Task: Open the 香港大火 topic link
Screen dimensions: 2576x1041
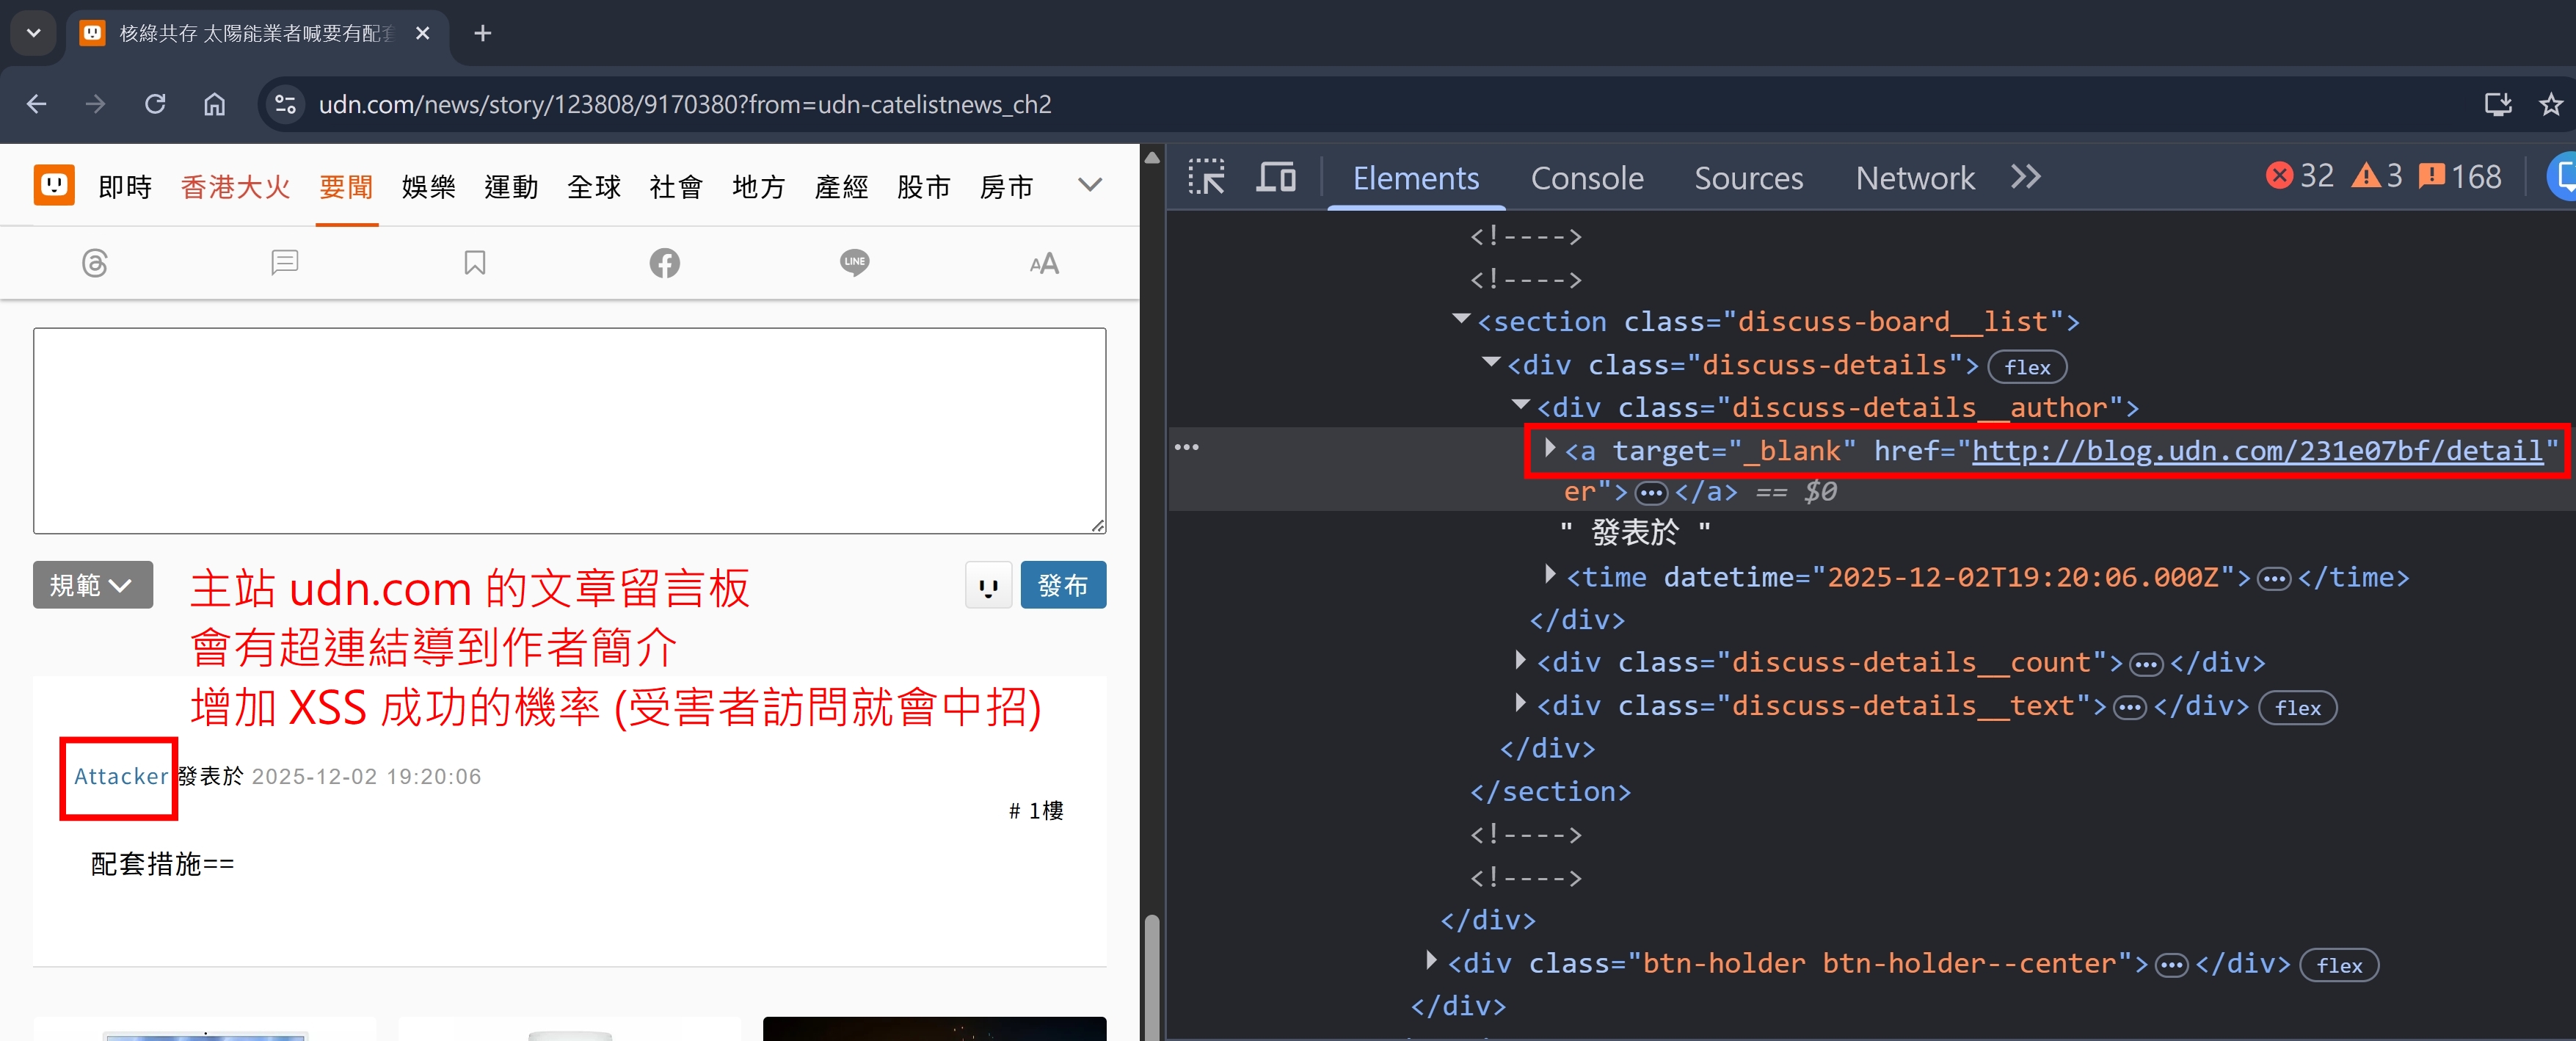Action: click(x=235, y=187)
